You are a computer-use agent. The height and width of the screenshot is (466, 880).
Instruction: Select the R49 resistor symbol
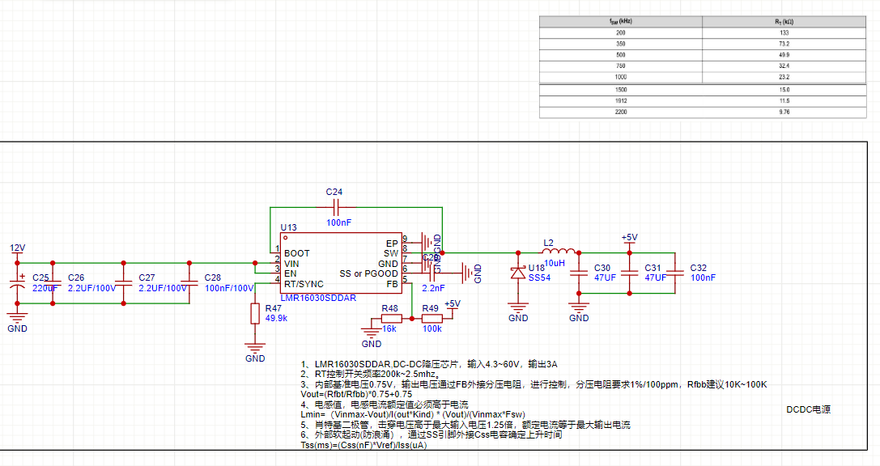pyautogui.click(x=431, y=319)
